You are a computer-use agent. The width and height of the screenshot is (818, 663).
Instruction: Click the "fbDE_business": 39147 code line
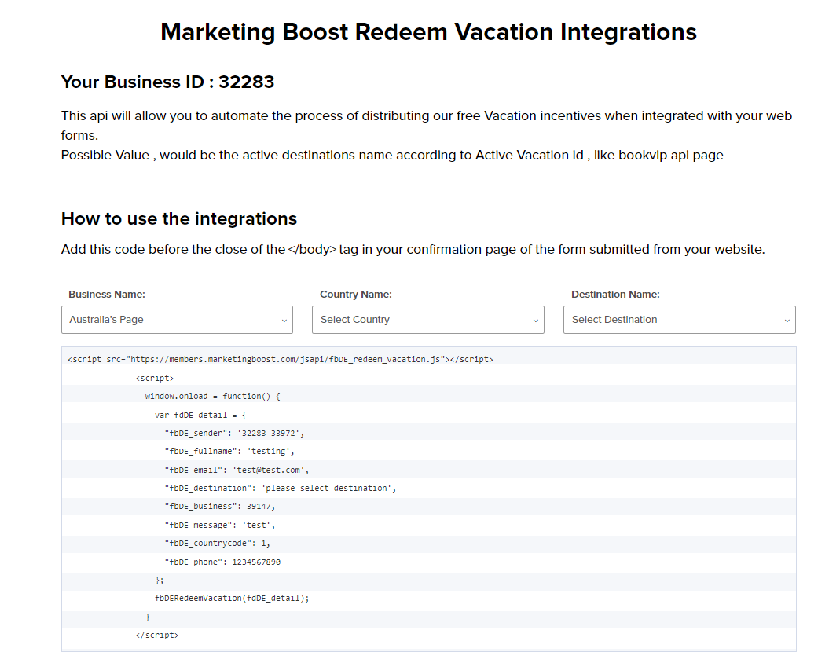(x=220, y=507)
